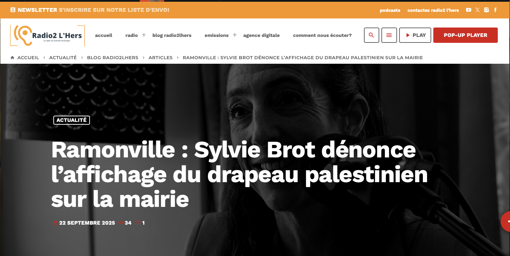The width and height of the screenshot is (510, 256).
Task: Go to accueil menu item
Action: [x=104, y=35]
